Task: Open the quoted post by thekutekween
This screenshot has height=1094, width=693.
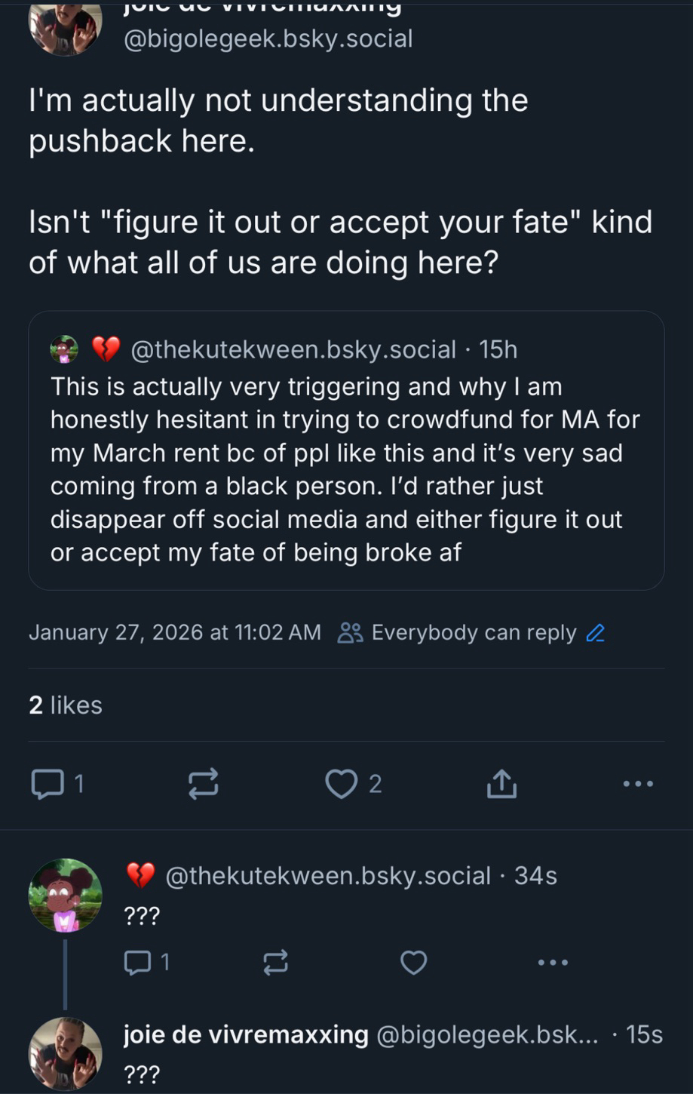Action: pyautogui.click(x=346, y=468)
